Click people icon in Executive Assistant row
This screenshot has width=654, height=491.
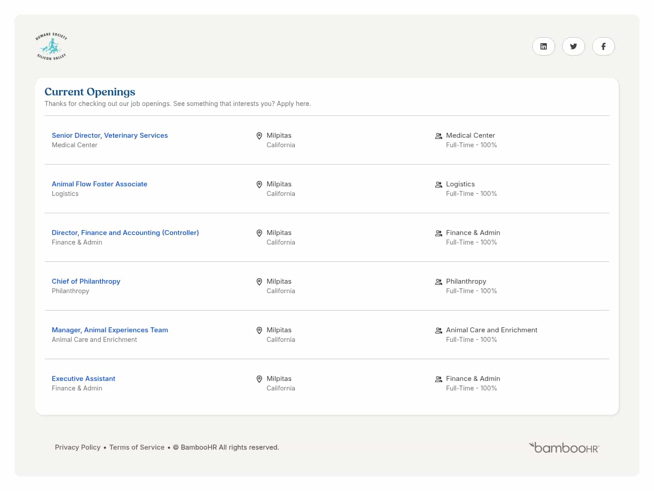pyautogui.click(x=439, y=379)
